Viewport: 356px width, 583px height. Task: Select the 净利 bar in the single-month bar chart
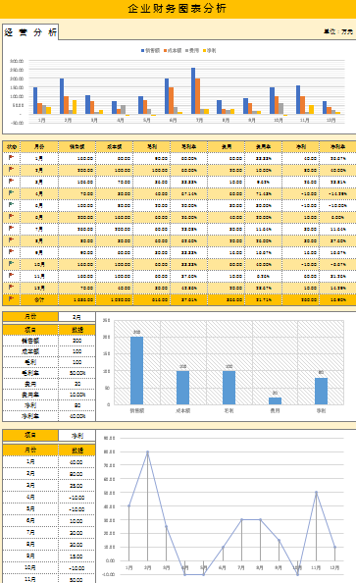pyautogui.click(x=321, y=391)
